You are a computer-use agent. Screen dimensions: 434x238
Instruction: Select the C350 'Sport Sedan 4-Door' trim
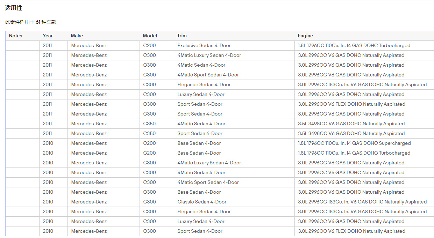[200, 133]
